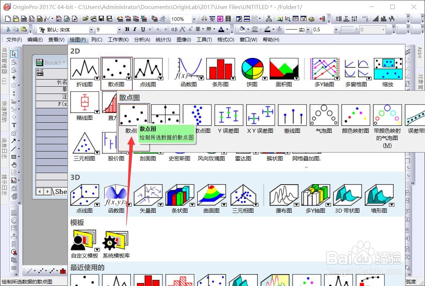Toggle bold text formatting
Image resolution: width=425 pixels, height=286 pixels.
click(x=127, y=29)
